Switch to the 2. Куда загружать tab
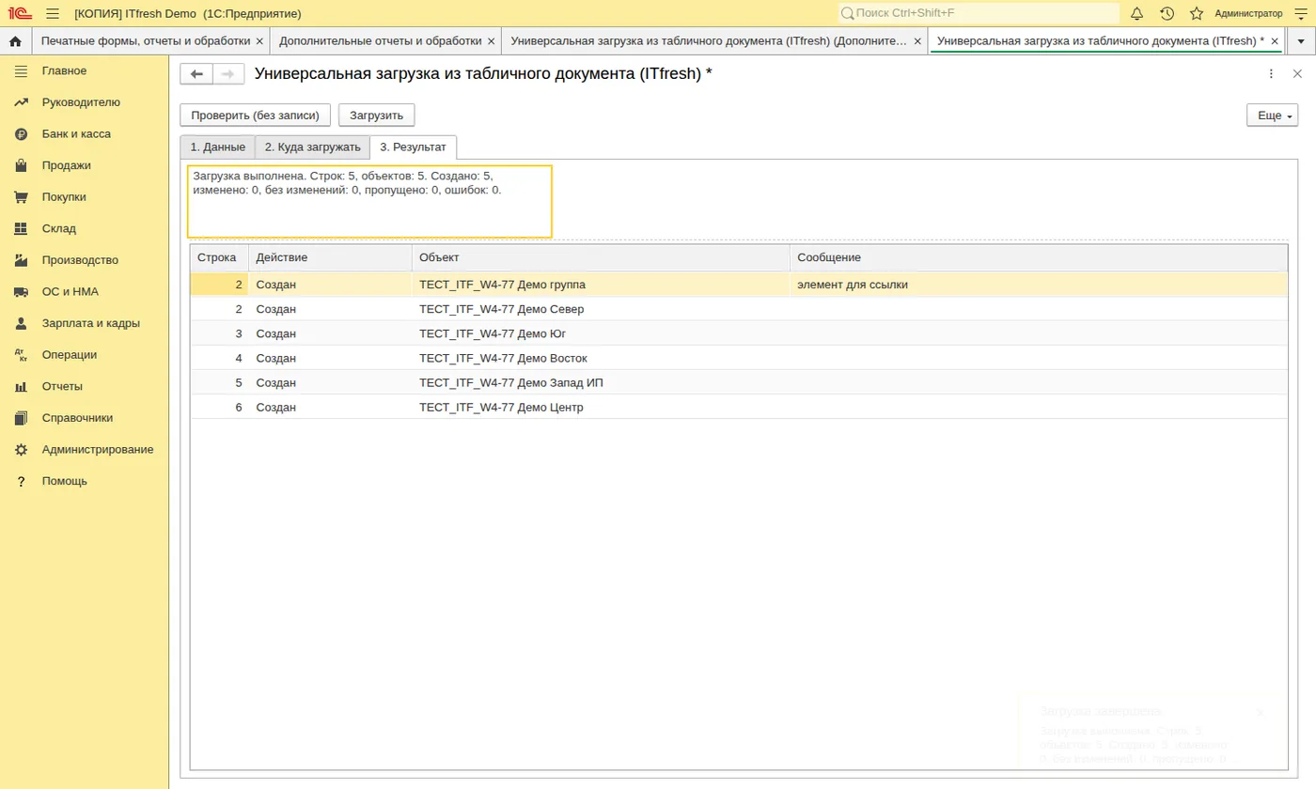The image size is (1316, 789). tap(312, 147)
